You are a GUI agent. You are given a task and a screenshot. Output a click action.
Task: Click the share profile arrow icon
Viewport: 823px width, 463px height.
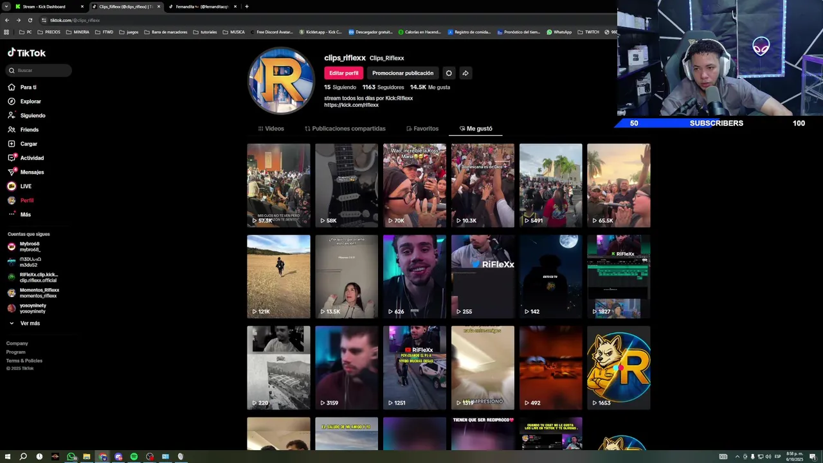[x=466, y=73]
